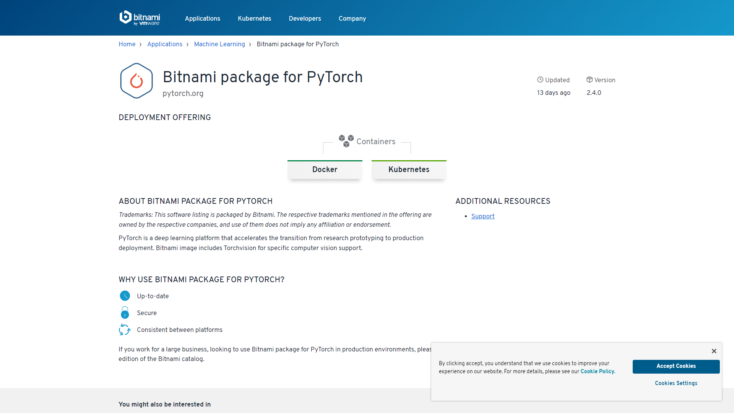Open the Support link under Additional Resources
Image resolution: width=734 pixels, height=413 pixels.
(483, 216)
